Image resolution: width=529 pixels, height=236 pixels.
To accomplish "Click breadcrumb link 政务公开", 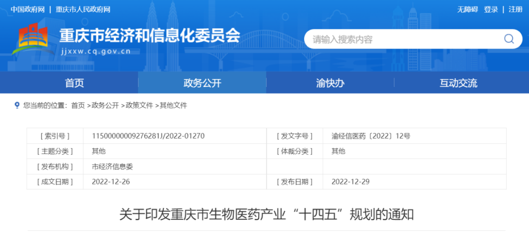I will point(105,106).
